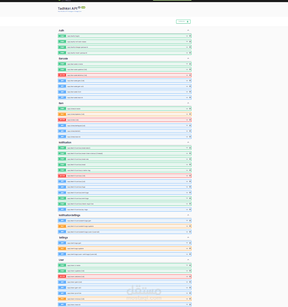Click lock icon on /api/Notification/my-logs row

[x=190, y=209]
